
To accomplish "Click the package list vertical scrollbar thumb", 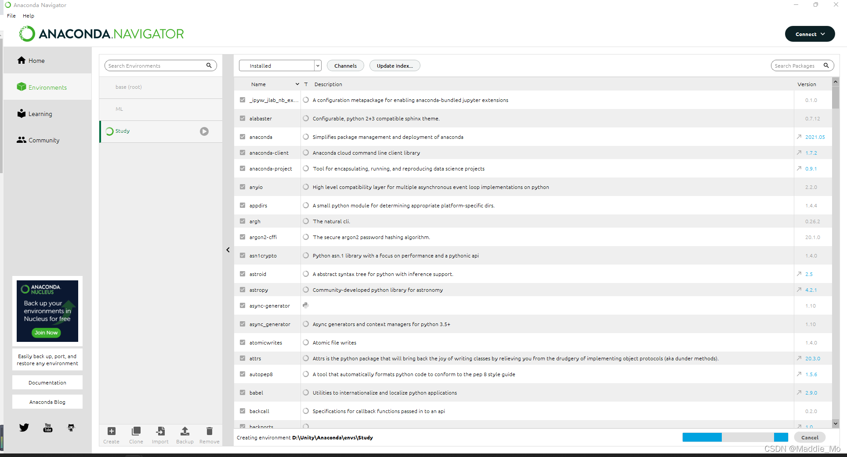I will pyautogui.click(x=835, y=97).
